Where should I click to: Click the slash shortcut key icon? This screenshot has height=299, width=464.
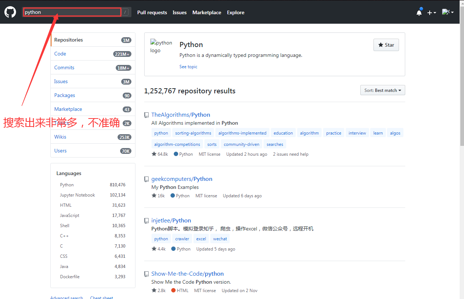(126, 12)
